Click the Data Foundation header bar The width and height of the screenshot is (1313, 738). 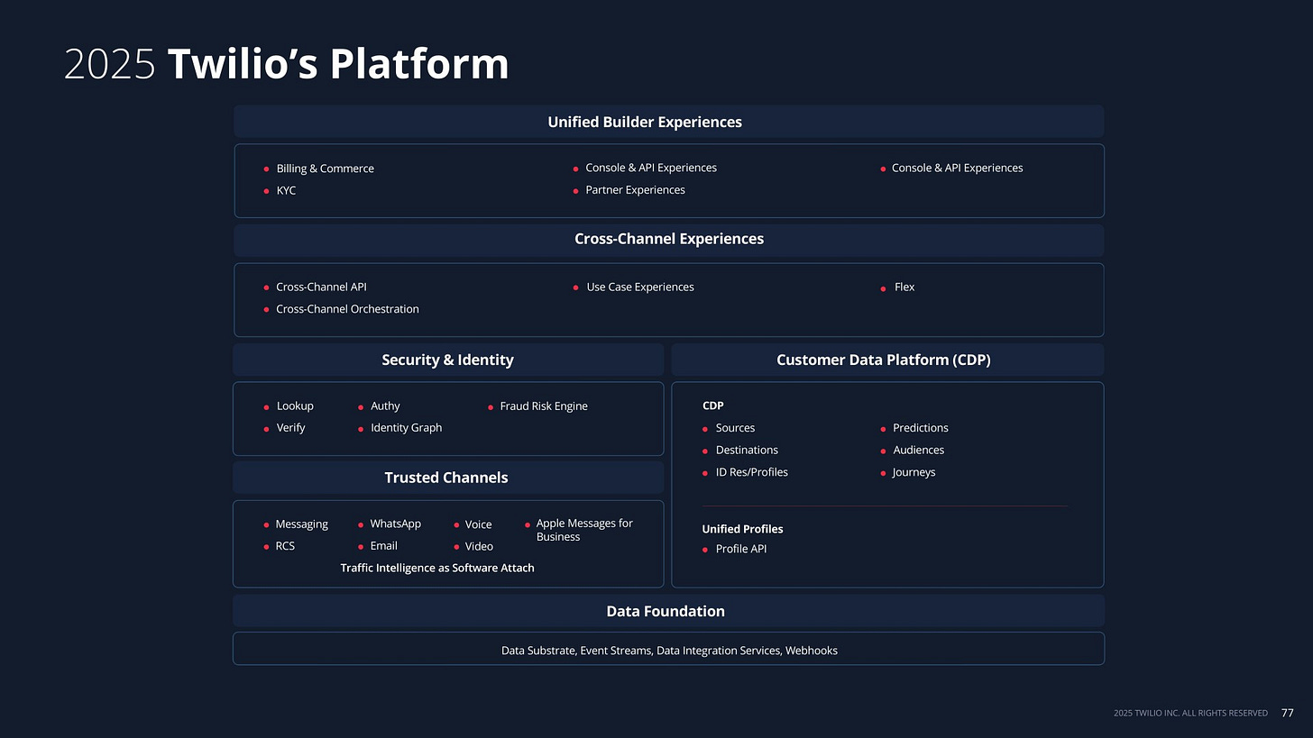668,611
